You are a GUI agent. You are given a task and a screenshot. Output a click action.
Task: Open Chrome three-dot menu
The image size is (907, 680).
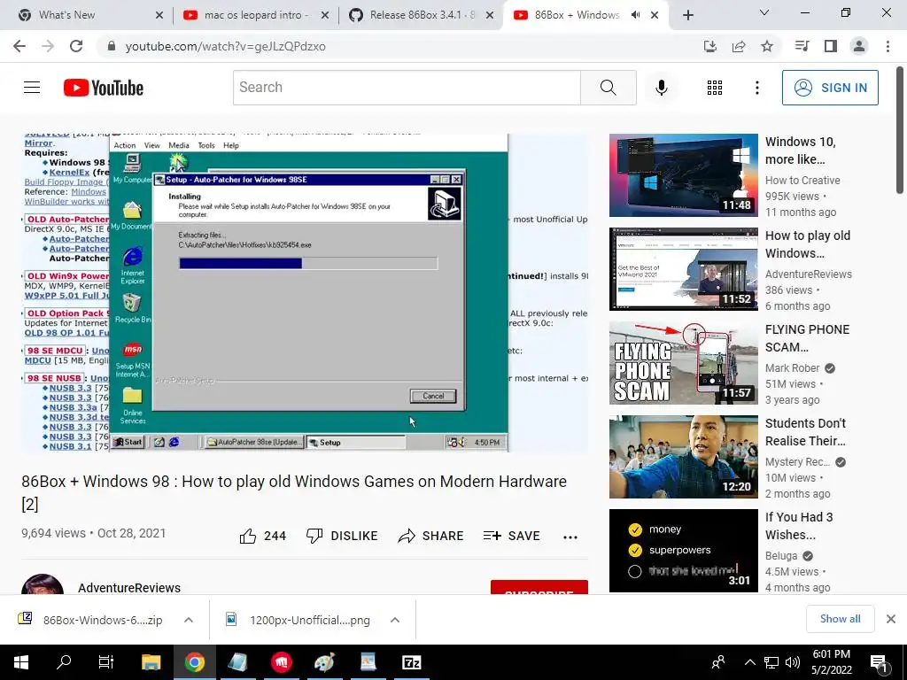(x=888, y=46)
